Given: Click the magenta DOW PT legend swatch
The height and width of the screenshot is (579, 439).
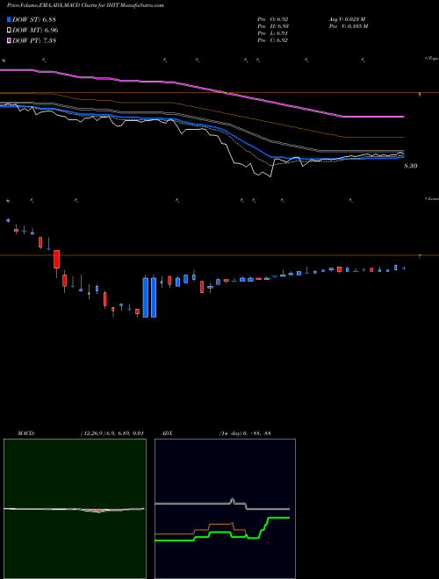Looking at the screenshot, I should [x=10, y=40].
